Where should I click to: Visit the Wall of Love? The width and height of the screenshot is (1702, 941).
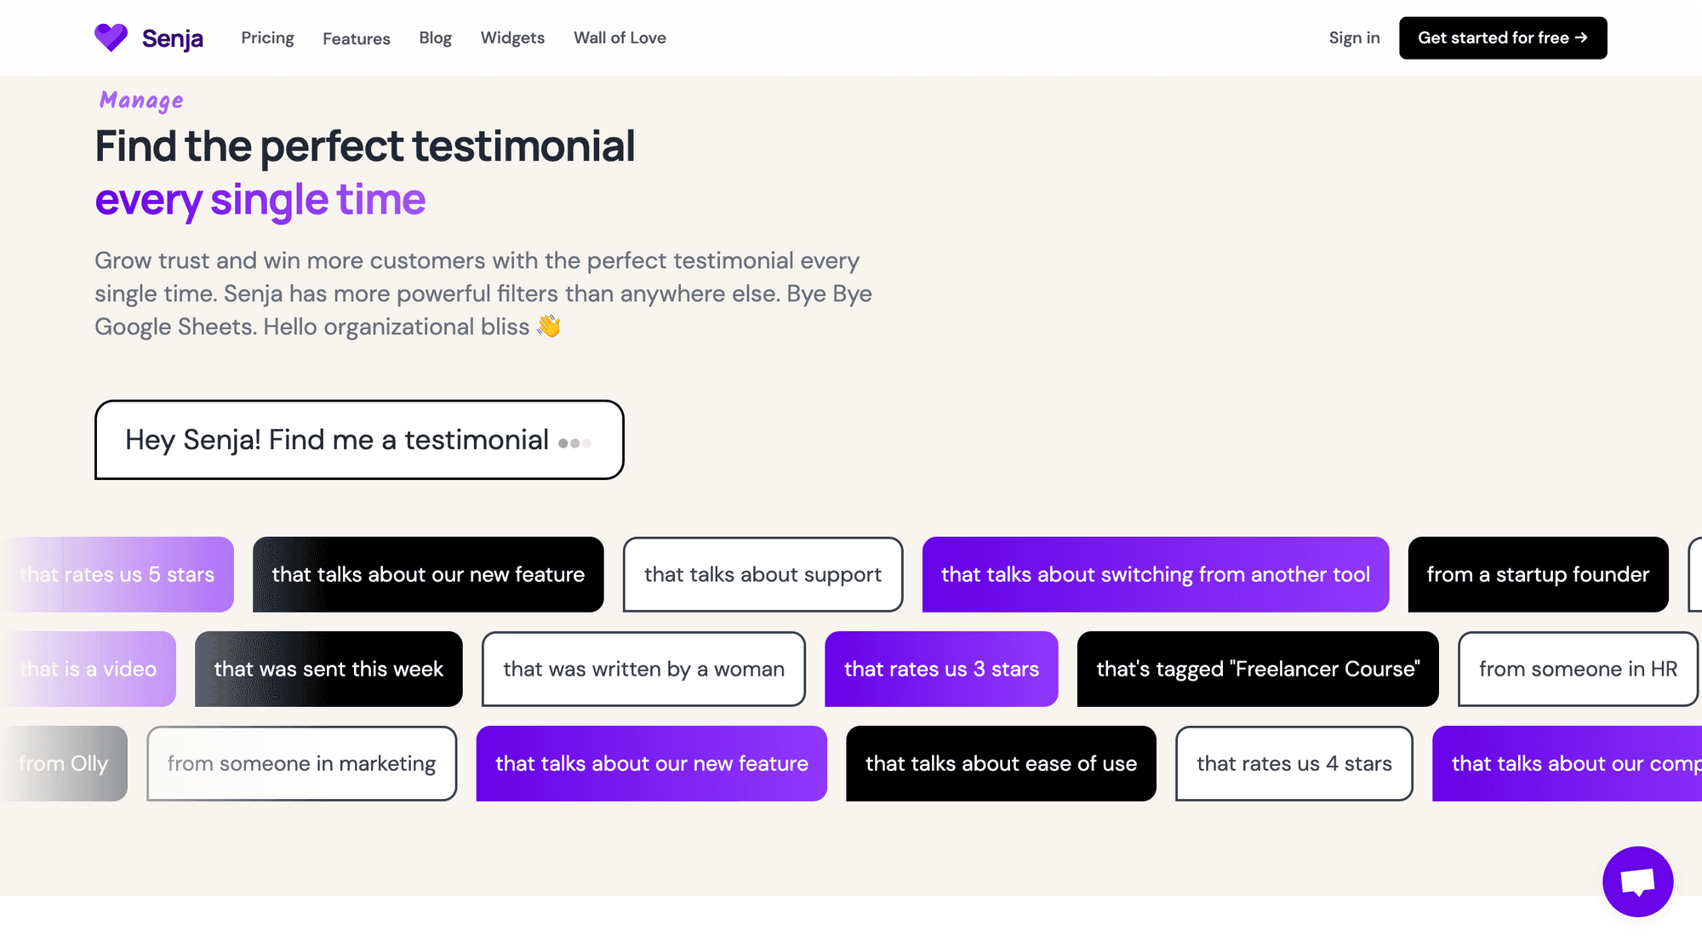[x=620, y=37]
